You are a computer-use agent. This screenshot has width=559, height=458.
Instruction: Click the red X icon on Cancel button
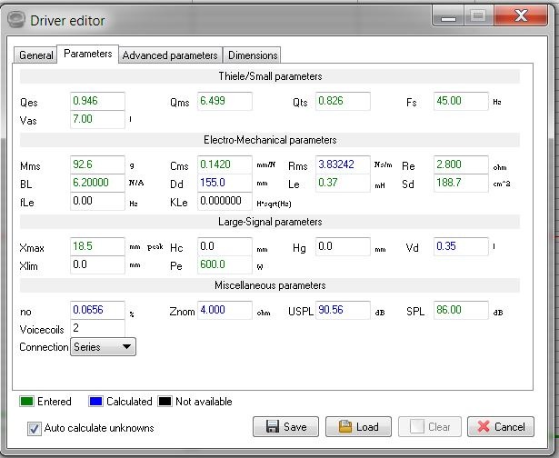(x=484, y=426)
